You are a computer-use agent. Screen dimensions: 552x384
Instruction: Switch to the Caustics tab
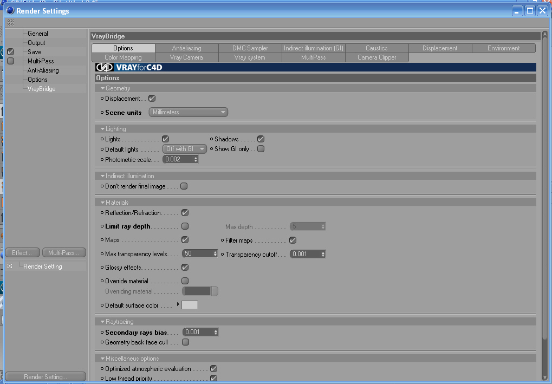[376, 48]
